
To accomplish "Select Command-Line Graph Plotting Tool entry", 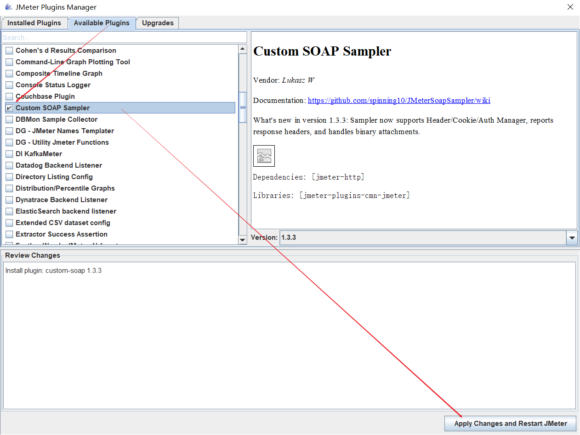I will click(x=73, y=62).
